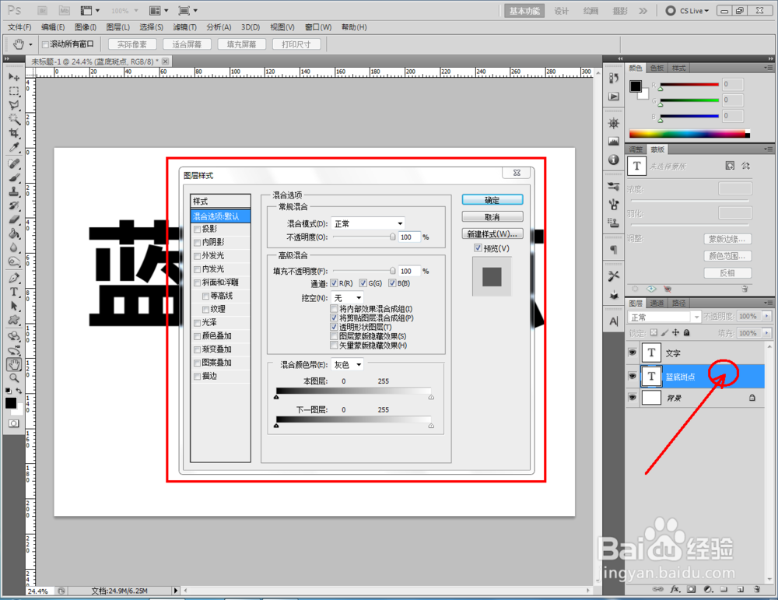Open the Character panel icon
The image size is (778, 600).
pos(614,321)
